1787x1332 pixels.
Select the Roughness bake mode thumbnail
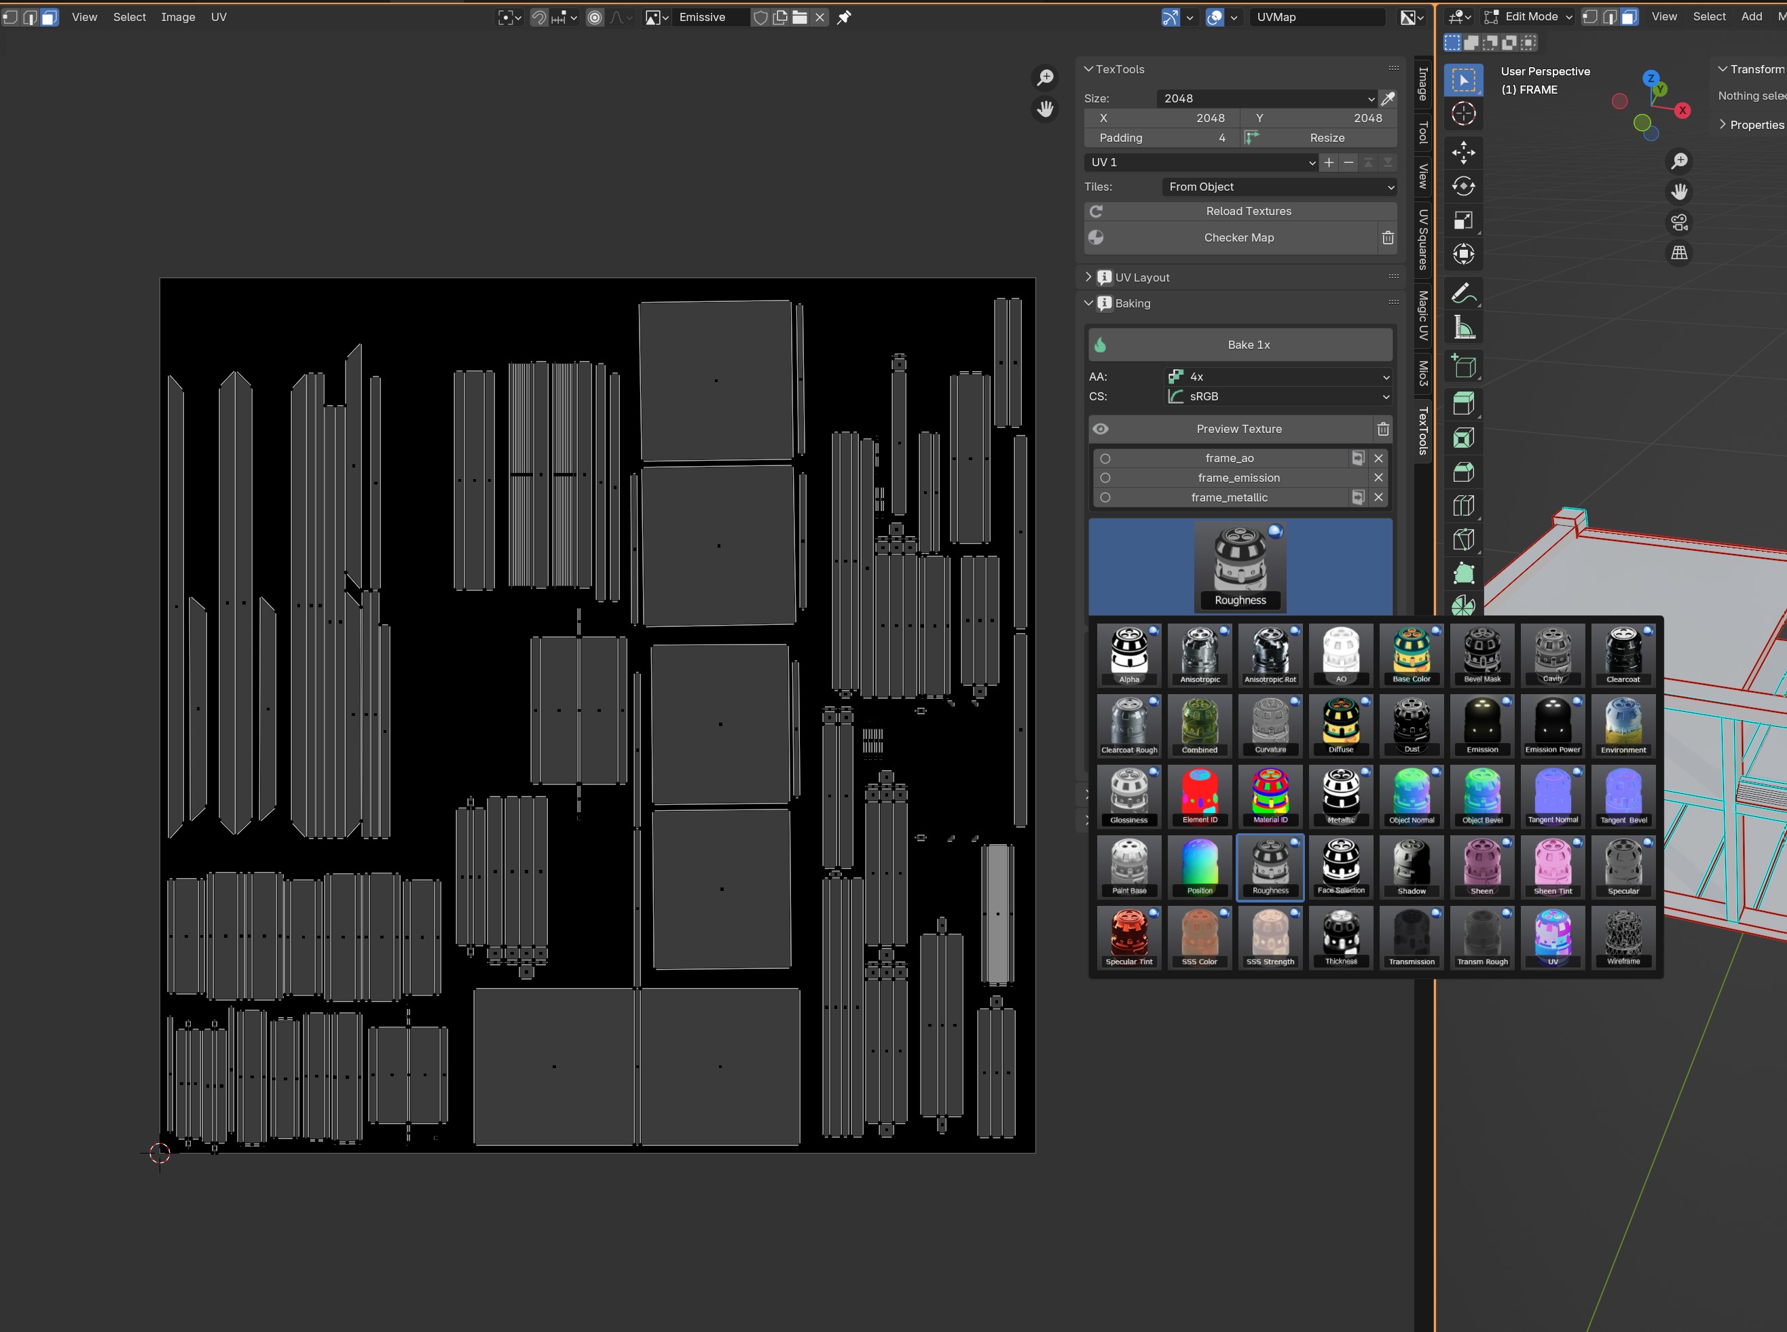tap(1270, 868)
